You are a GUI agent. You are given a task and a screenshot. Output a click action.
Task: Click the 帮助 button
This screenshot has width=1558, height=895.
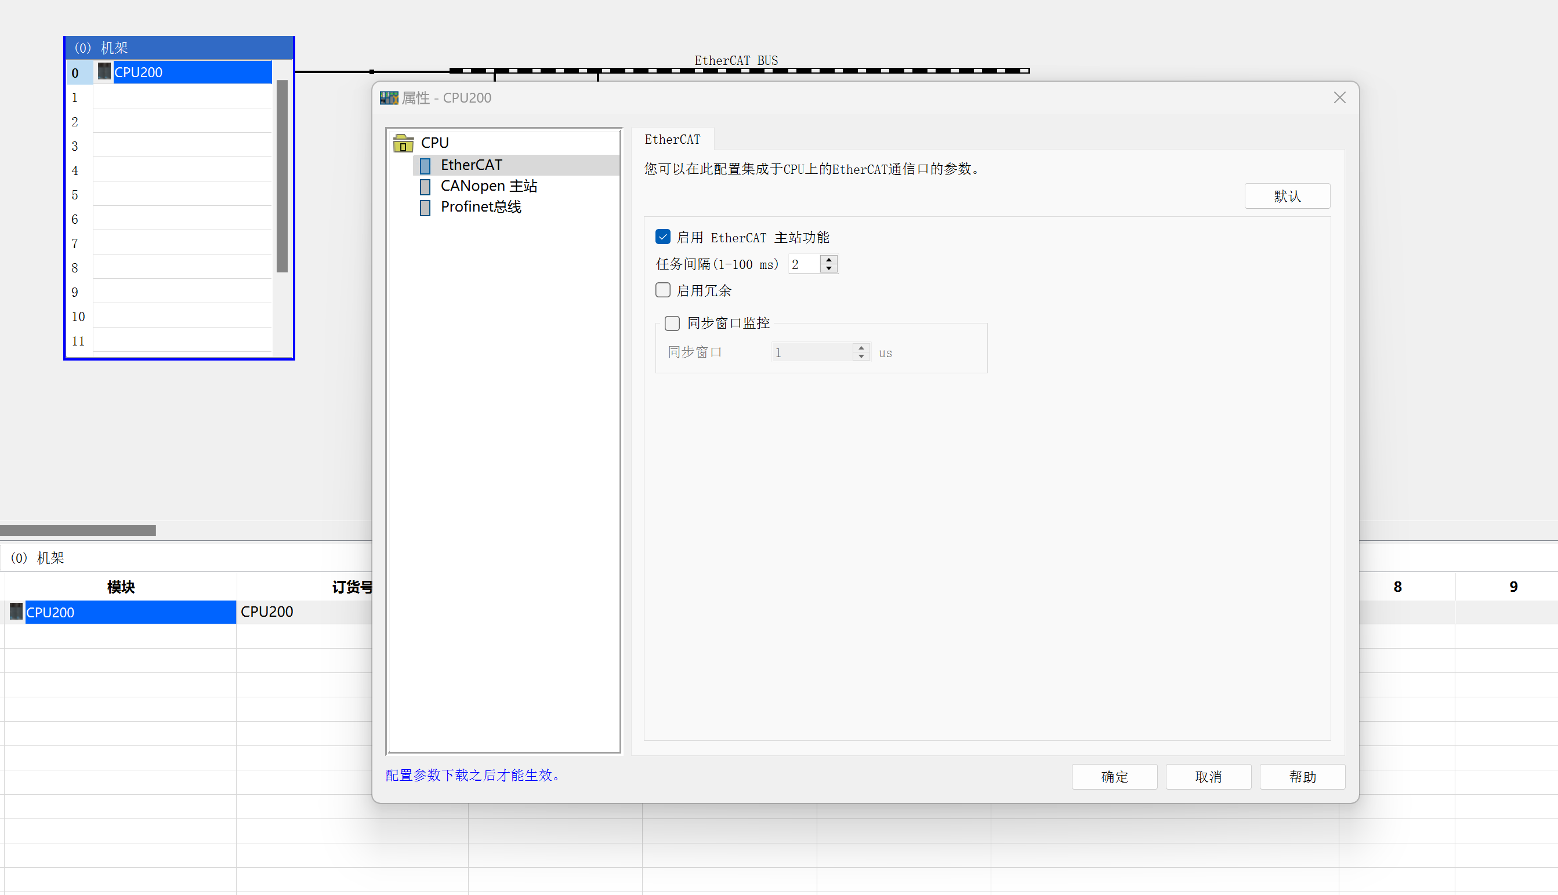click(1303, 777)
